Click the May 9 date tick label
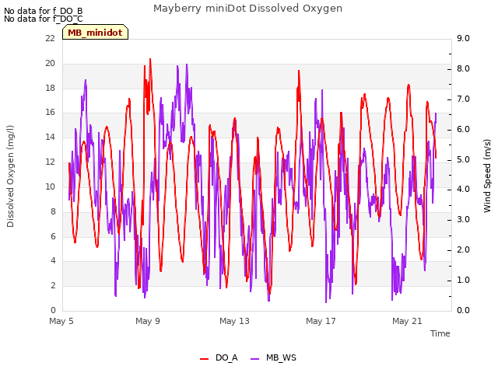This screenshot has width=498, height=373. [x=148, y=321]
